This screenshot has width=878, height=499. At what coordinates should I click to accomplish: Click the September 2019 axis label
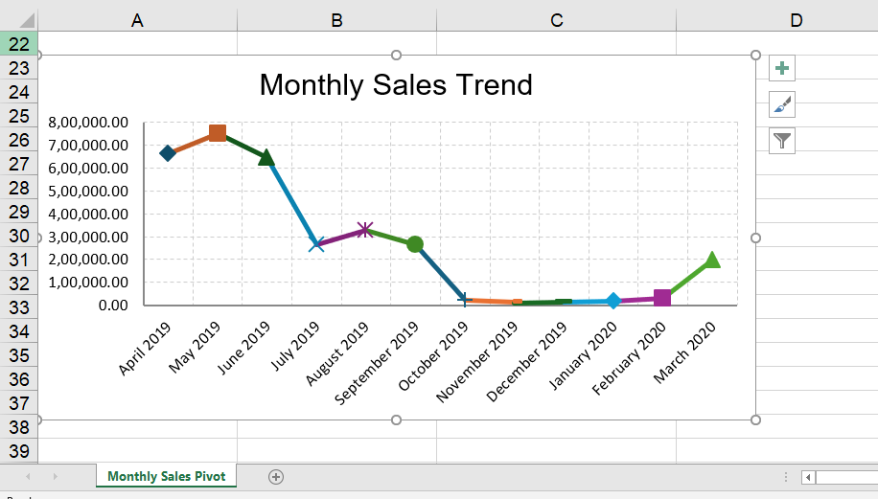pyautogui.click(x=377, y=363)
